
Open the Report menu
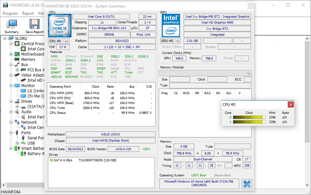pos(28,13)
